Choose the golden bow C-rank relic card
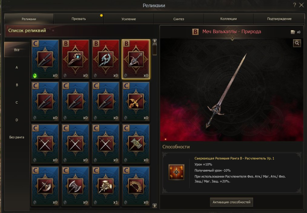 click(136, 186)
